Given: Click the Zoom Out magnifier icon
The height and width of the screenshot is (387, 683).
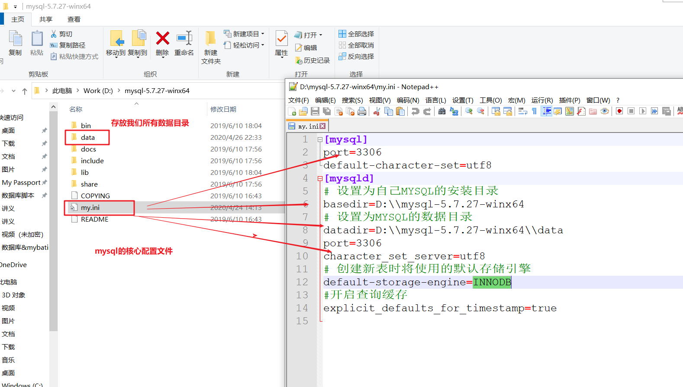Looking at the screenshot, I should [480, 112].
